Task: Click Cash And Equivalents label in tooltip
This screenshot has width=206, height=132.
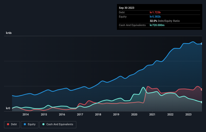Action: 132,25
